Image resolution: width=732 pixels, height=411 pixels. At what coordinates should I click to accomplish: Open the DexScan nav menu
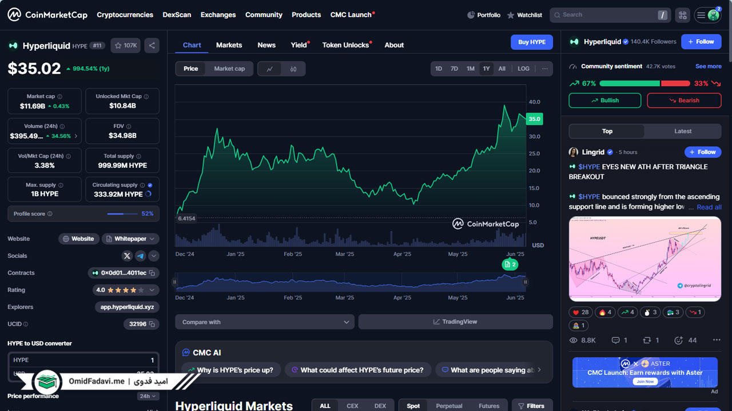[x=177, y=15]
